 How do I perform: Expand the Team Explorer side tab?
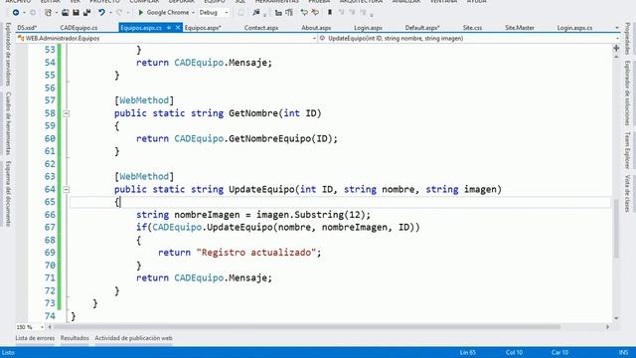(x=627, y=150)
